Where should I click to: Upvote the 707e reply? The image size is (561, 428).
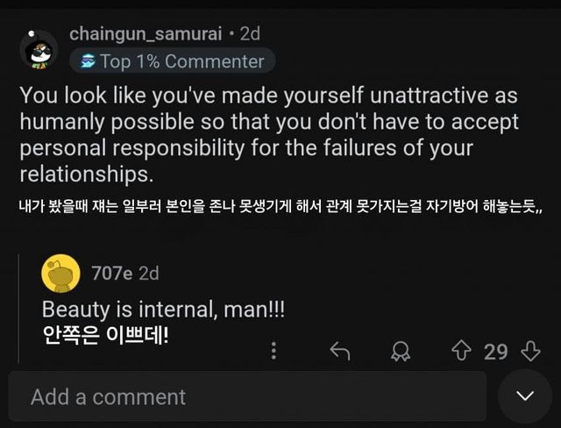[461, 352]
